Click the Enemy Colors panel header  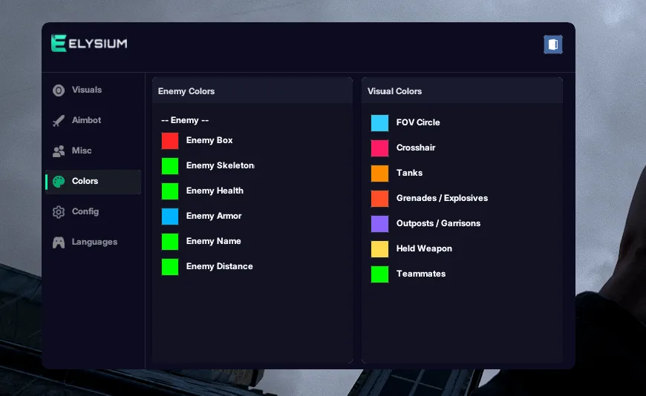(x=252, y=91)
